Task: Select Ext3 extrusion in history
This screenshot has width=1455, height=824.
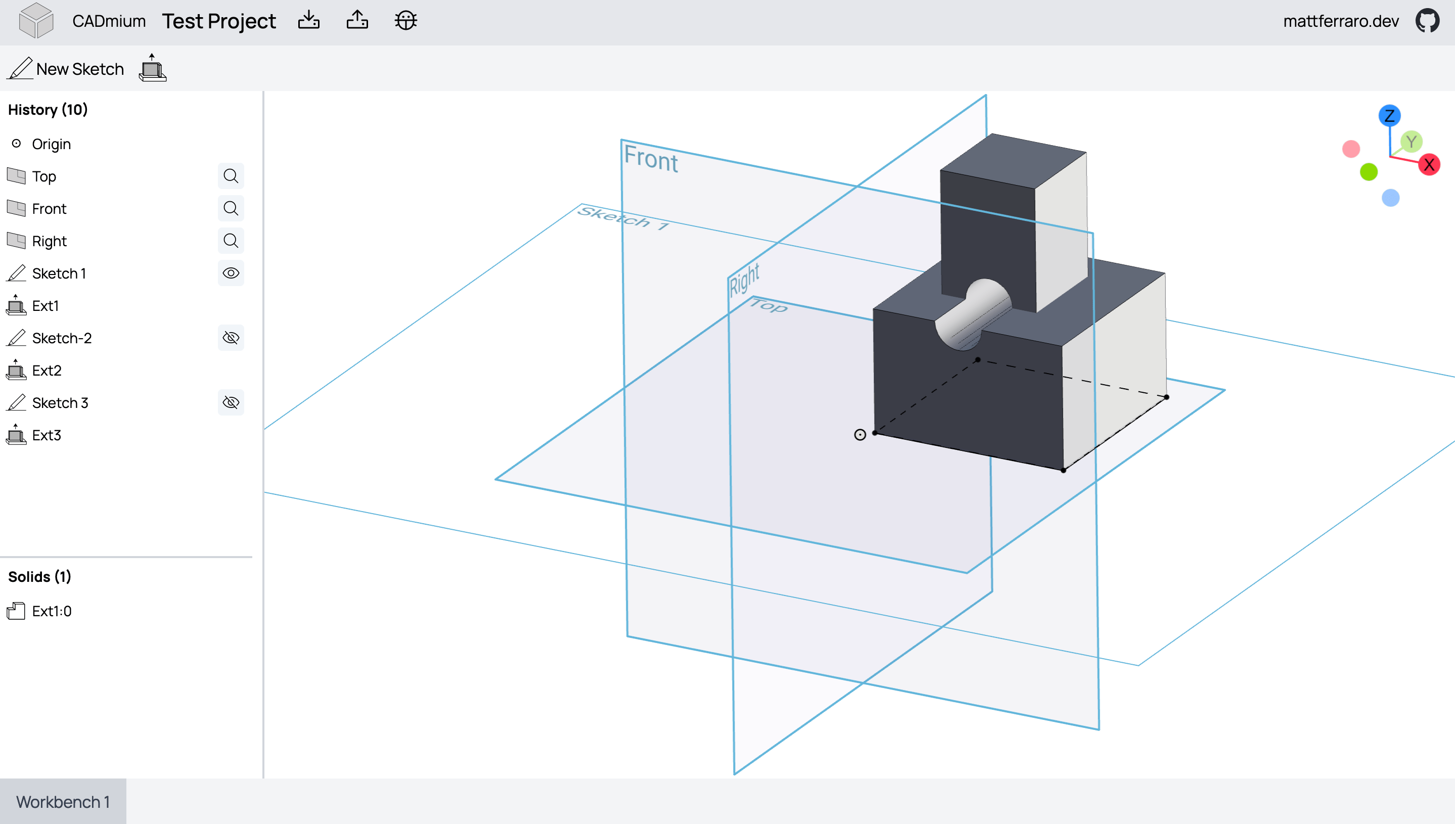Action: pos(47,435)
